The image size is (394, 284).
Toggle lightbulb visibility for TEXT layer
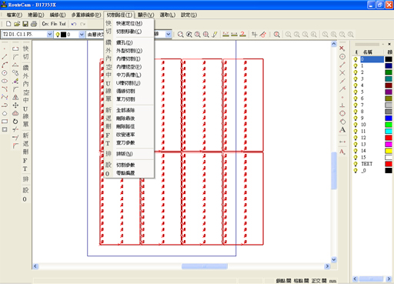356,164
